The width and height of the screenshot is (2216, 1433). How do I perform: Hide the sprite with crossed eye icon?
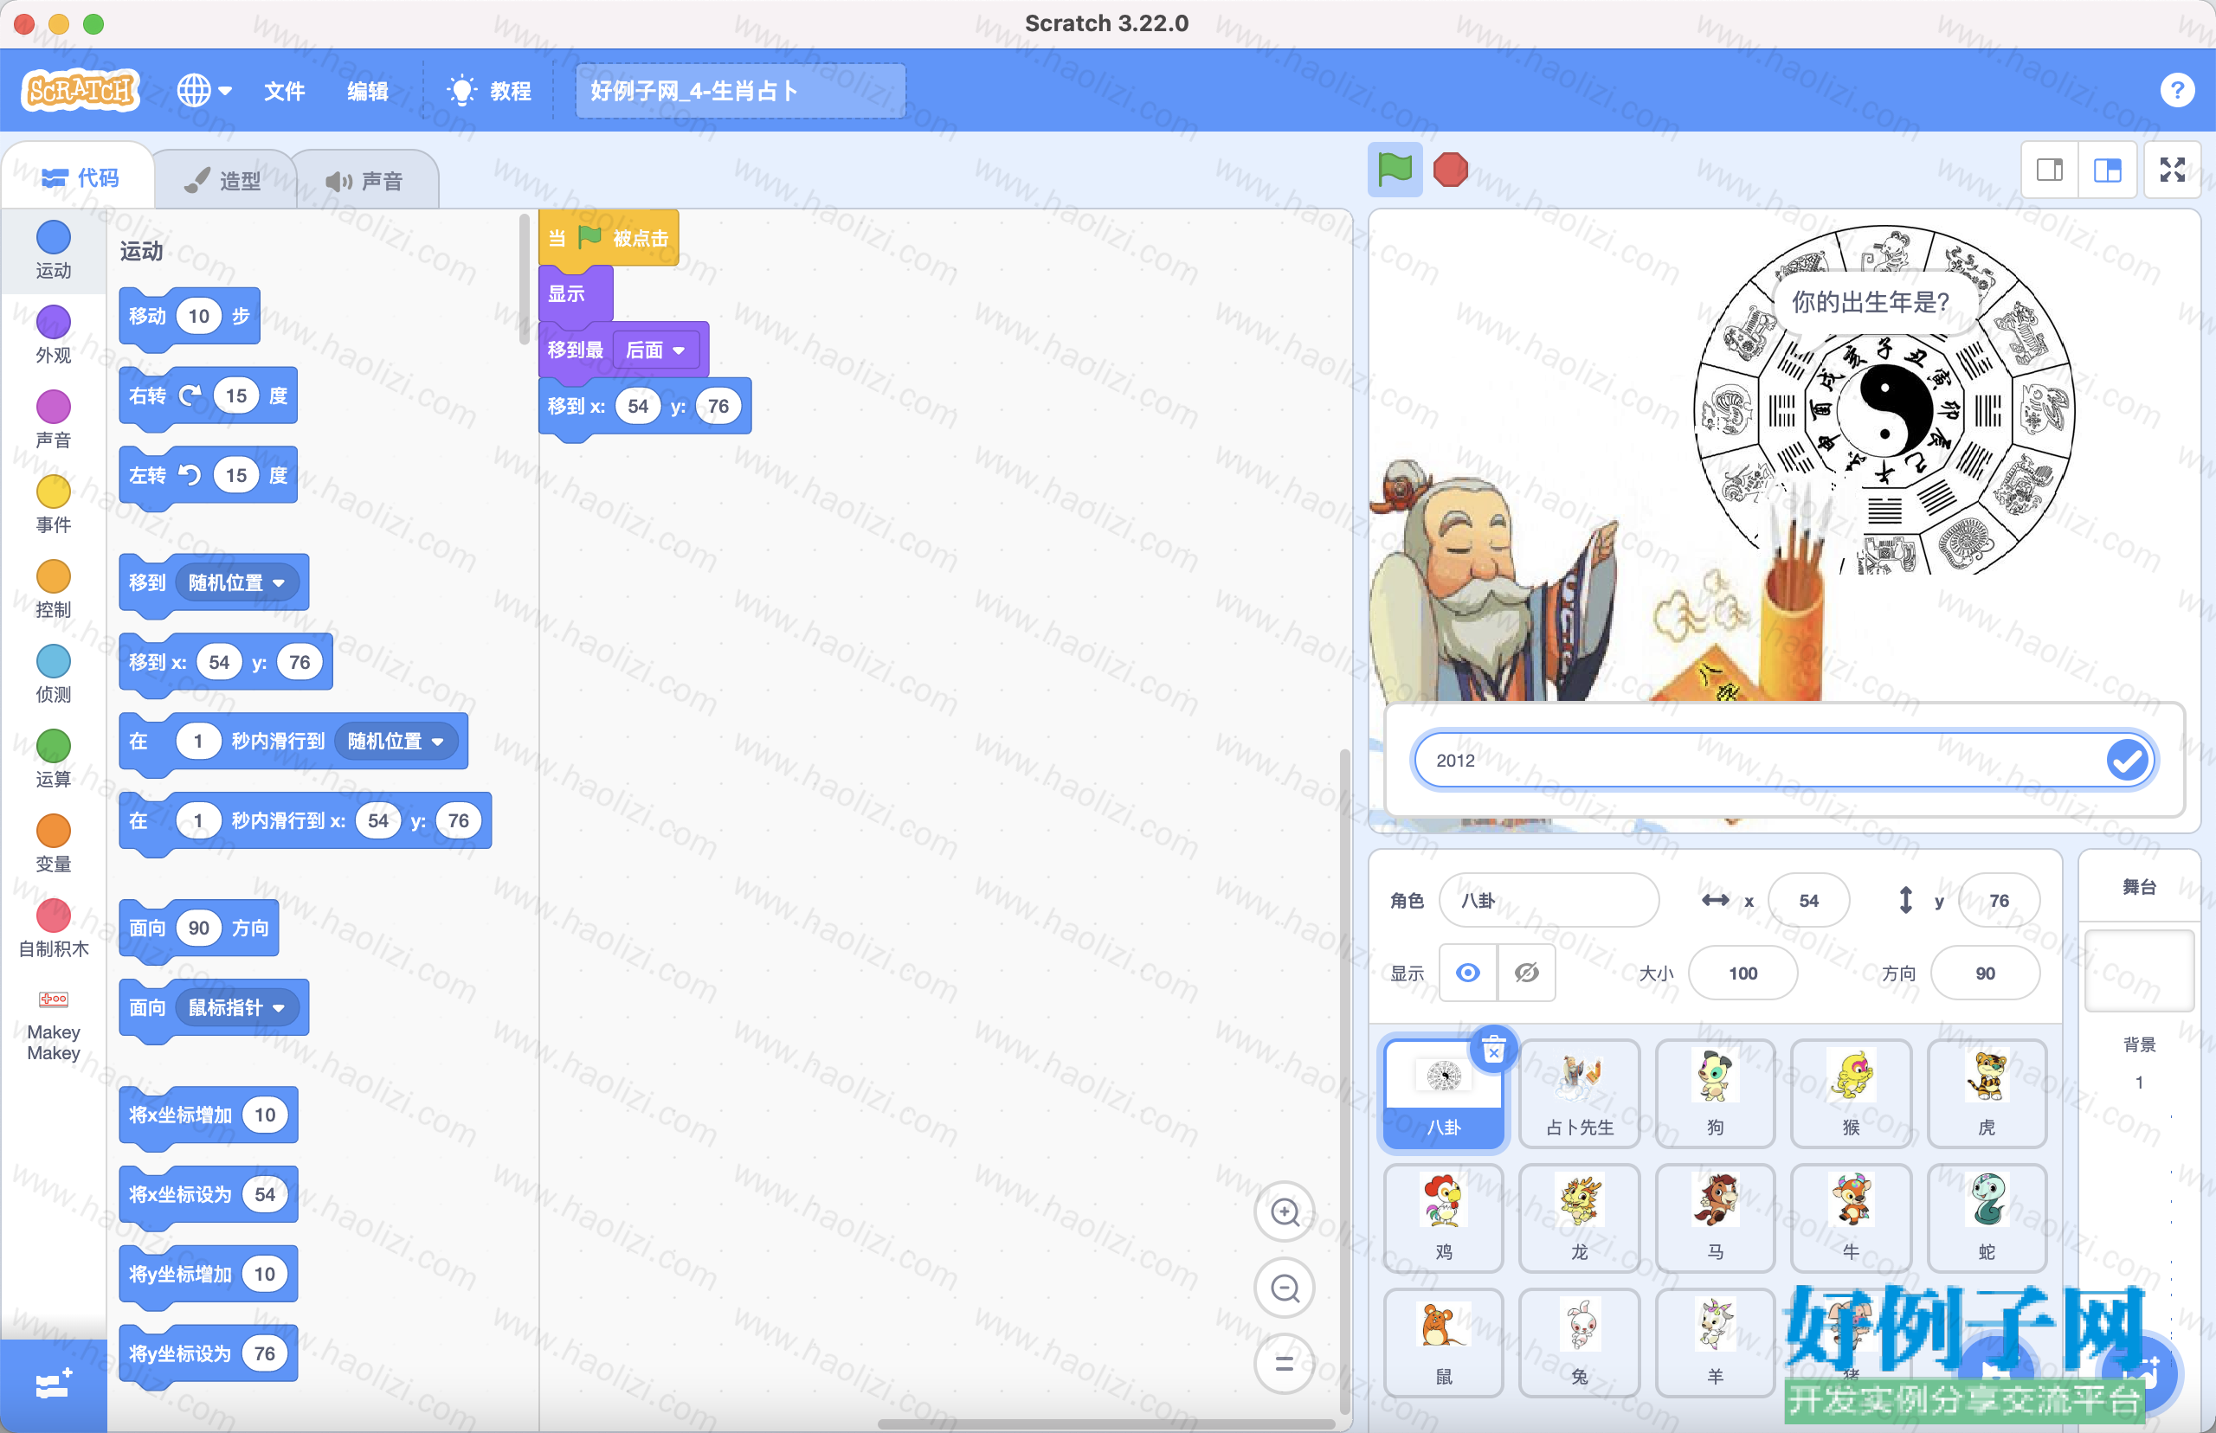pos(1526,973)
